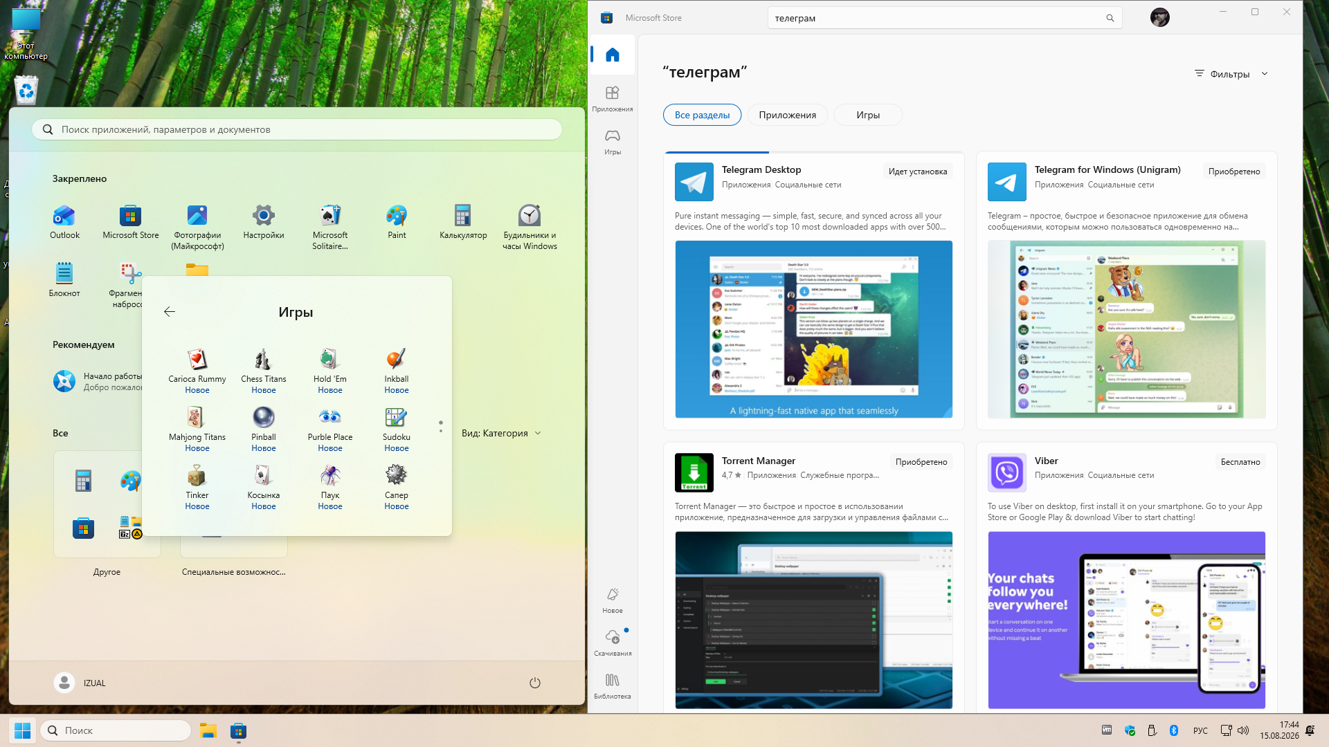The width and height of the screenshot is (1329, 747).
Task: Select Приложения filter tab in results
Action: (787, 115)
